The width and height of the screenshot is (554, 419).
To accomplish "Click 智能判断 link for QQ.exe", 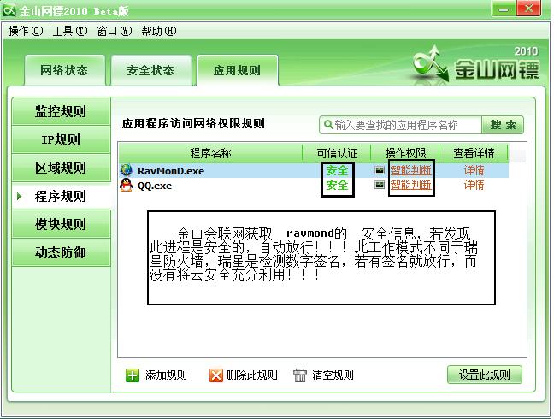I will pyautogui.click(x=411, y=185).
